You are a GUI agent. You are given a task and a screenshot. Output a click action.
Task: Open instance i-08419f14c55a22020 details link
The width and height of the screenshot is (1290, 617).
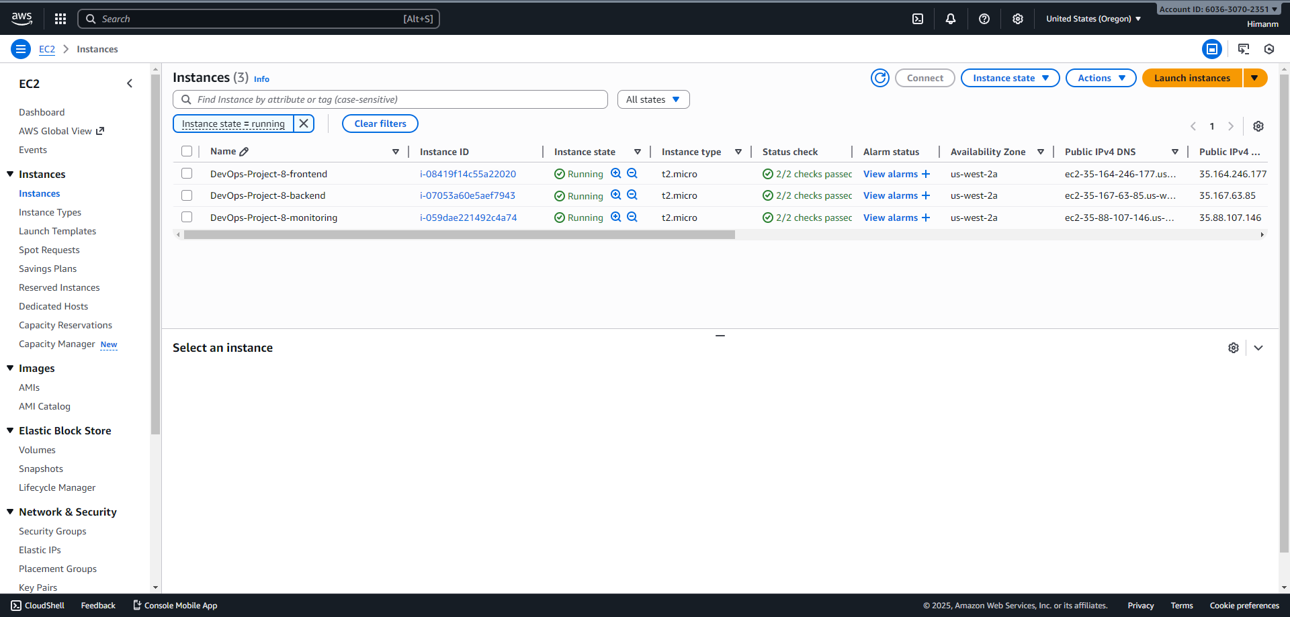(x=468, y=173)
